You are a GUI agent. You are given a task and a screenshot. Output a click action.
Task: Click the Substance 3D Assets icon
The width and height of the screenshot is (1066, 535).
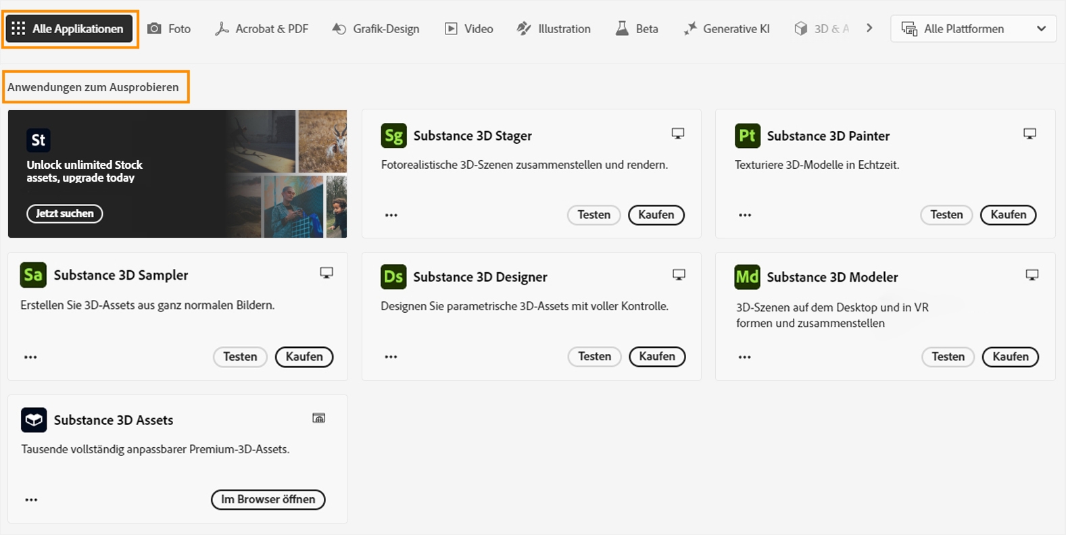34,420
